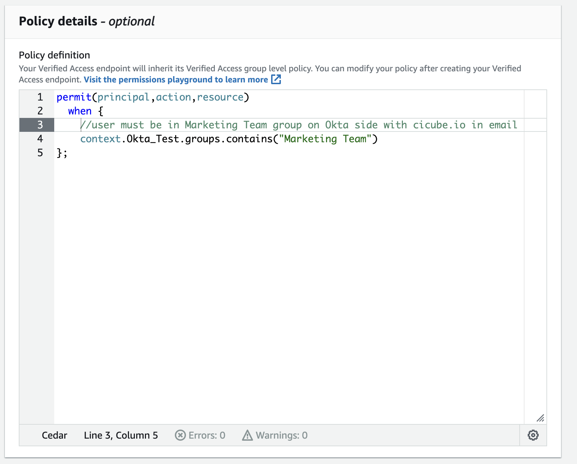Click the Errors status icon

pos(180,435)
